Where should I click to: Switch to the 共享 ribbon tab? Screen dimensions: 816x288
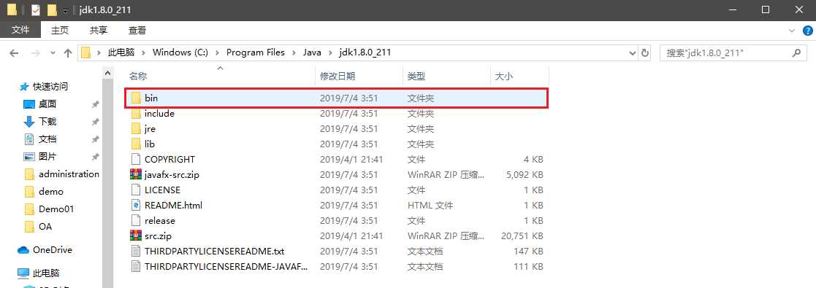click(99, 31)
